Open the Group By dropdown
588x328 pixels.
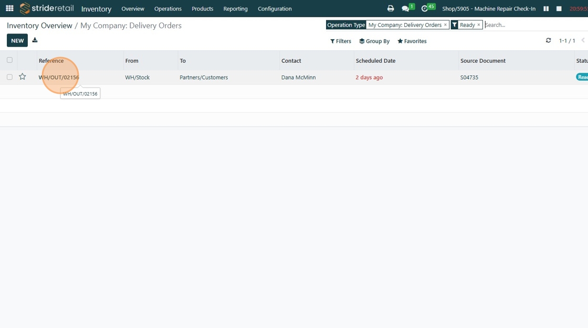pyautogui.click(x=374, y=41)
